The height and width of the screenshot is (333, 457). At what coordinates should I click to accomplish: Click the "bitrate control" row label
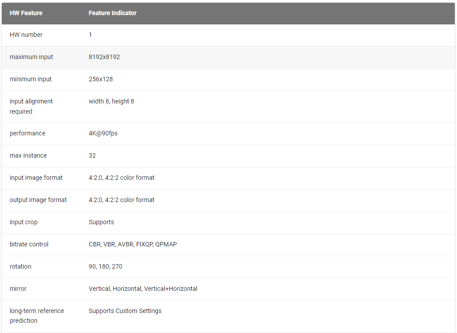(x=29, y=244)
